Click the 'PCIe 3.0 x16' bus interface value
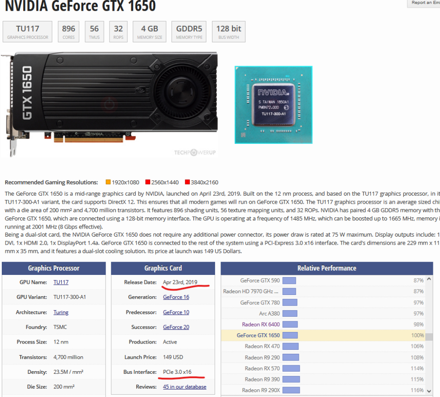Screen dimensions: 440x397 point(177,372)
